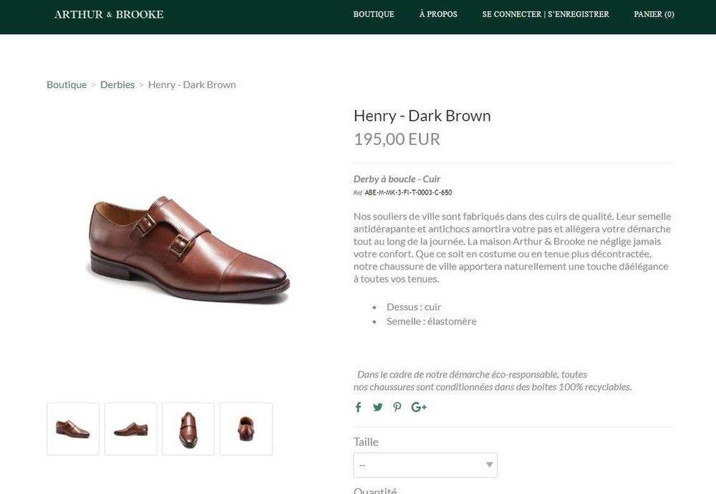Open the Panier (0) cart

click(x=654, y=14)
